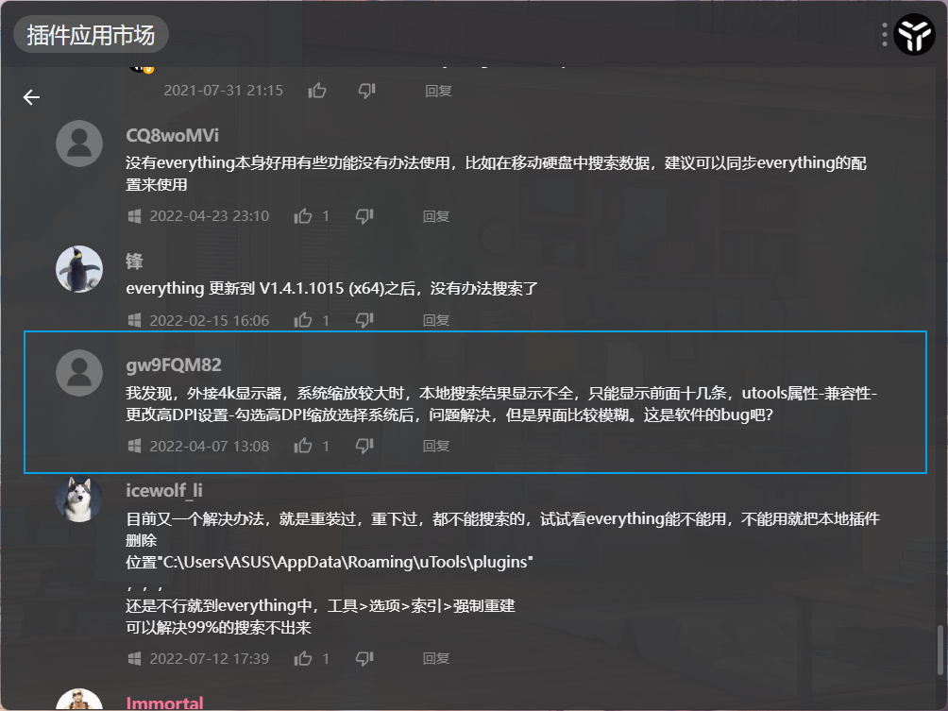Open 锋's penguin avatar
The image size is (948, 711).
click(x=79, y=269)
